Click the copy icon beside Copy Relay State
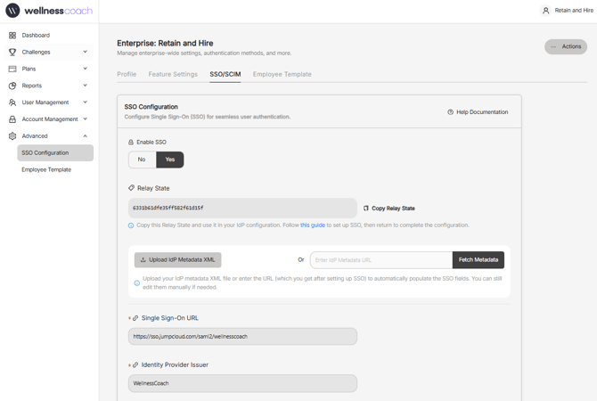 [x=366, y=209]
